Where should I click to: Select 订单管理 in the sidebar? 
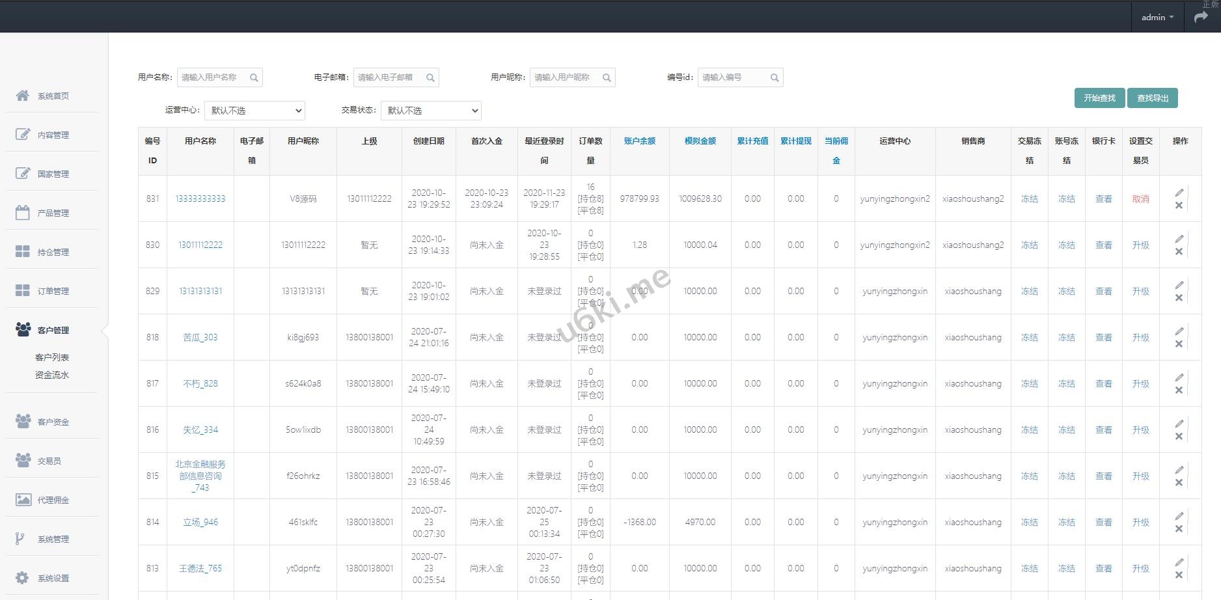click(53, 291)
